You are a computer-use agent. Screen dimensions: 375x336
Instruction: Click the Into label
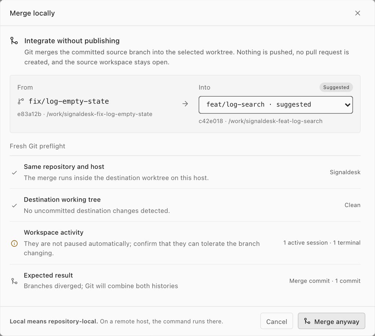pos(204,88)
